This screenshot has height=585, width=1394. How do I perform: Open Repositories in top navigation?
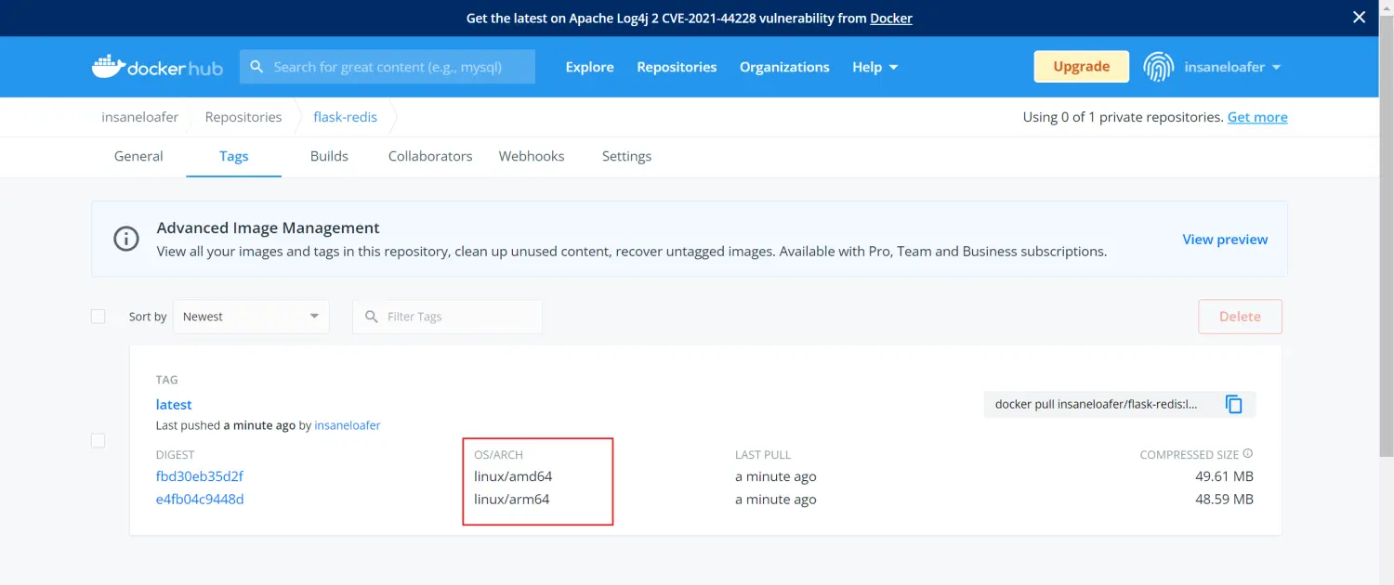(677, 67)
